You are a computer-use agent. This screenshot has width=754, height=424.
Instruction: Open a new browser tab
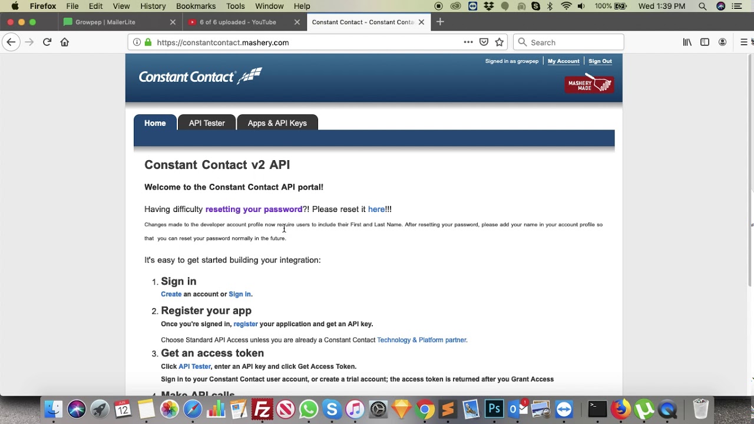(x=440, y=22)
